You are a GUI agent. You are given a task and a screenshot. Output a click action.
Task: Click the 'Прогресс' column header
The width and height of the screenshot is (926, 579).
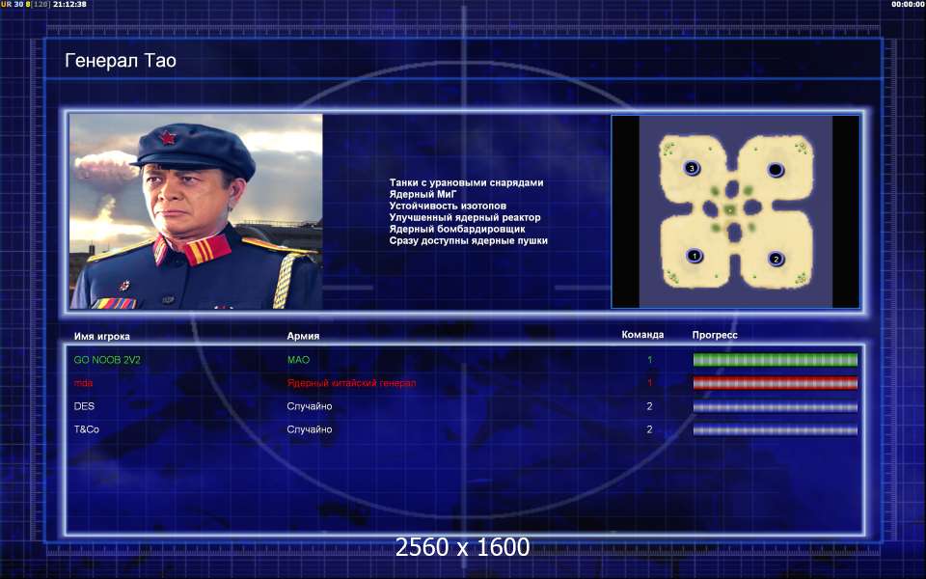click(715, 335)
